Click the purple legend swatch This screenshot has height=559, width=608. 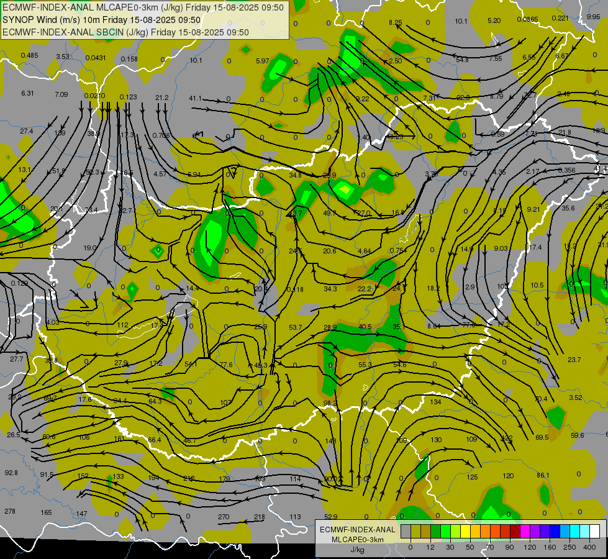tap(535, 531)
